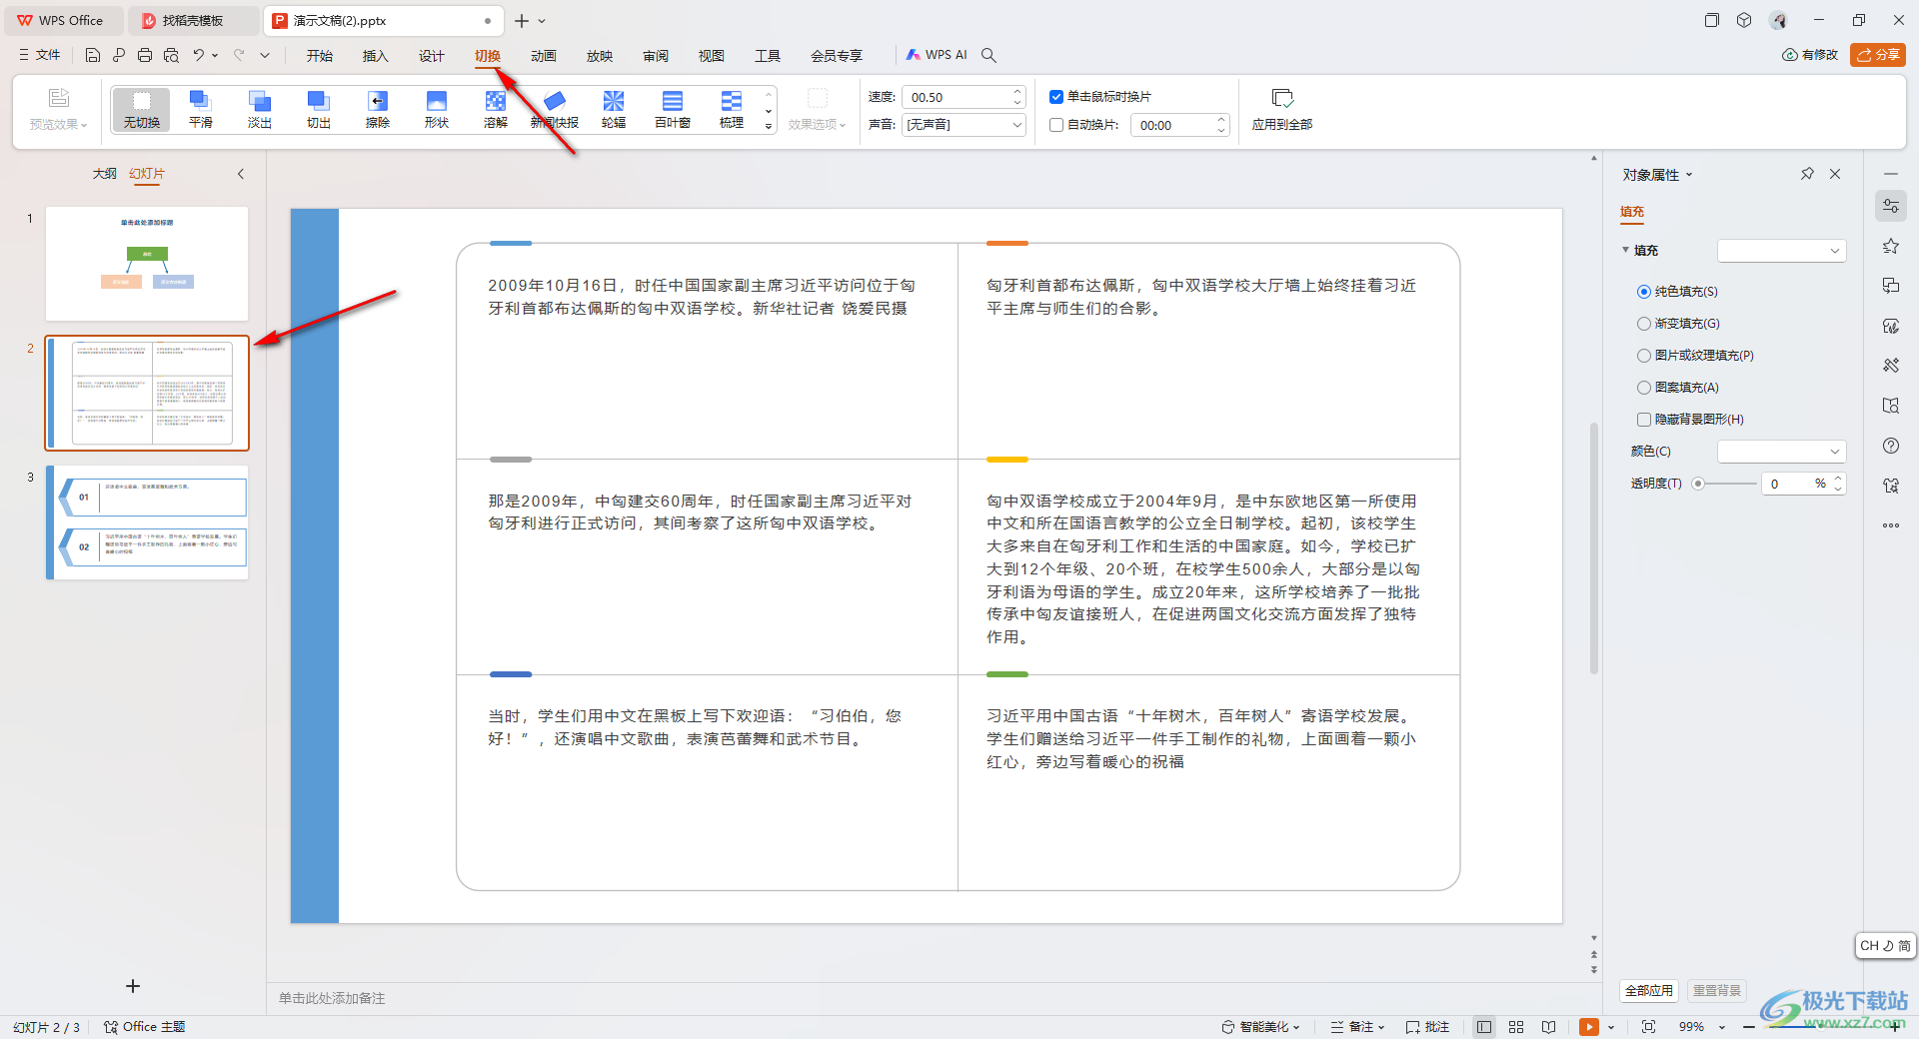
Task: Open the help question-mark sidebar icon
Action: 1890,446
